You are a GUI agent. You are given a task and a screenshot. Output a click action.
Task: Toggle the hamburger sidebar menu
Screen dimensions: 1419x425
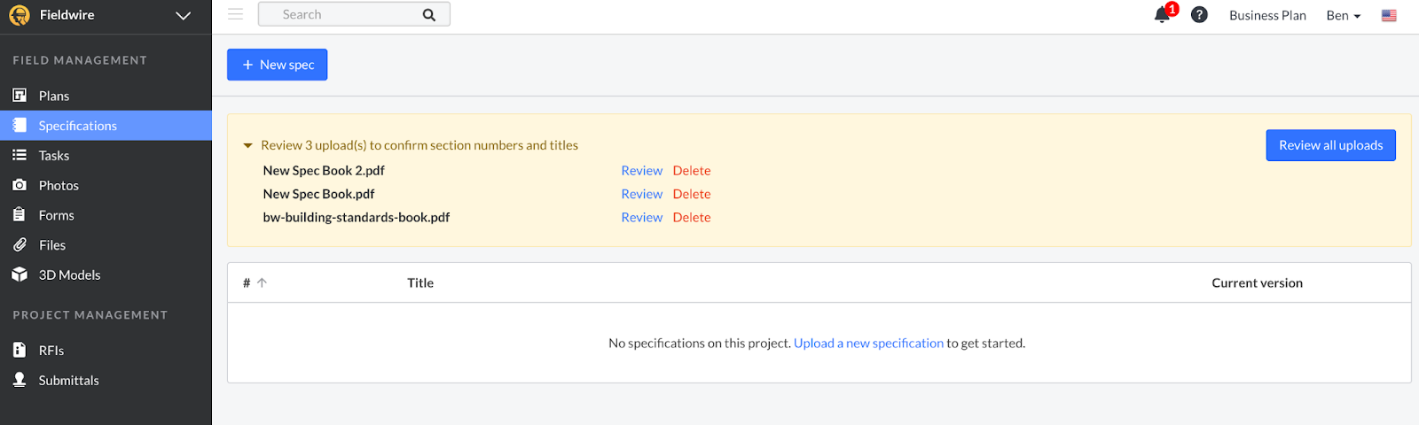(x=235, y=14)
